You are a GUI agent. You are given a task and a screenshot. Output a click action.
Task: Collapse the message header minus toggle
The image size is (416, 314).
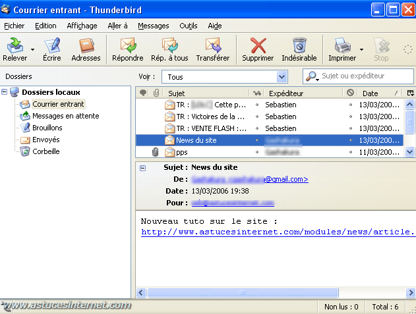coord(143,168)
